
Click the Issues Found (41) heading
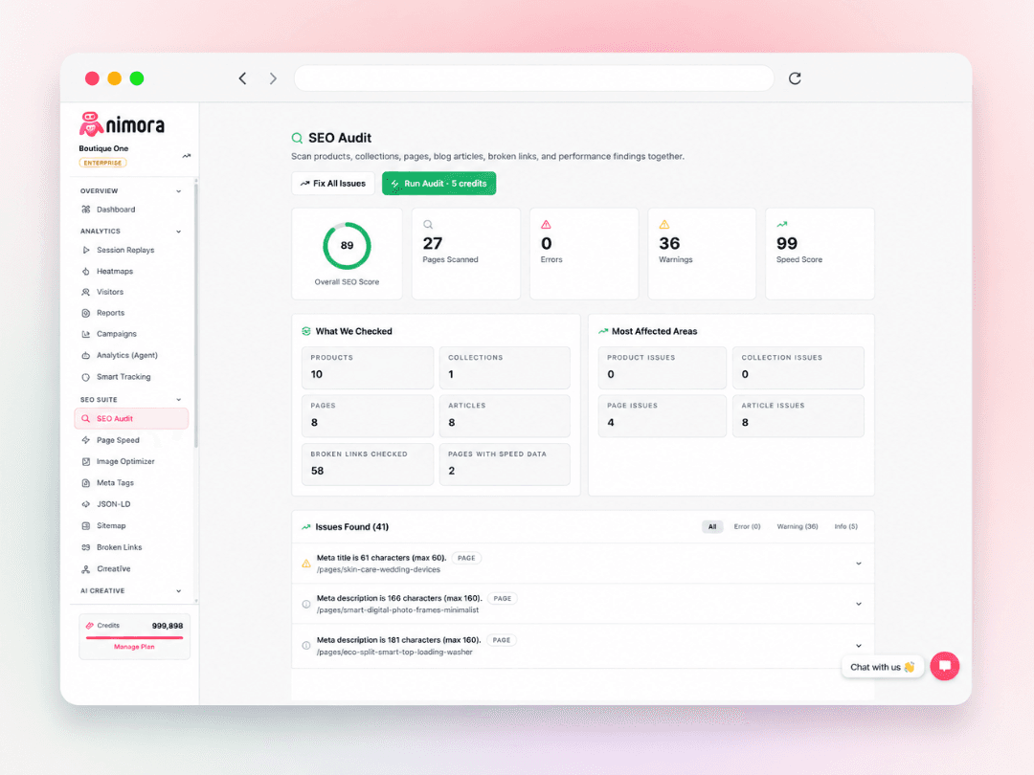click(351, 527)
